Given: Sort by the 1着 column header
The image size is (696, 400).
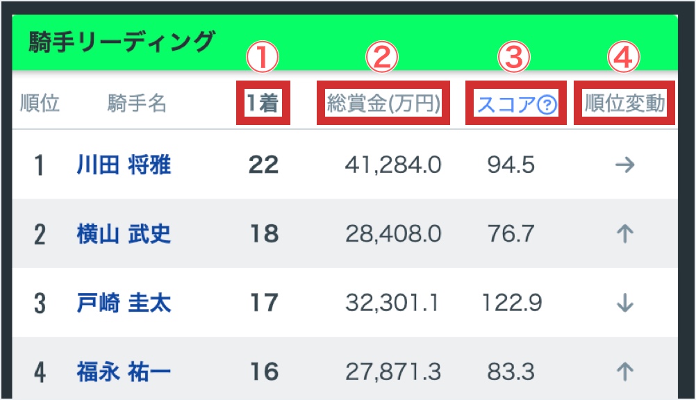Looking at the screenshot, I should click(263, 104).
